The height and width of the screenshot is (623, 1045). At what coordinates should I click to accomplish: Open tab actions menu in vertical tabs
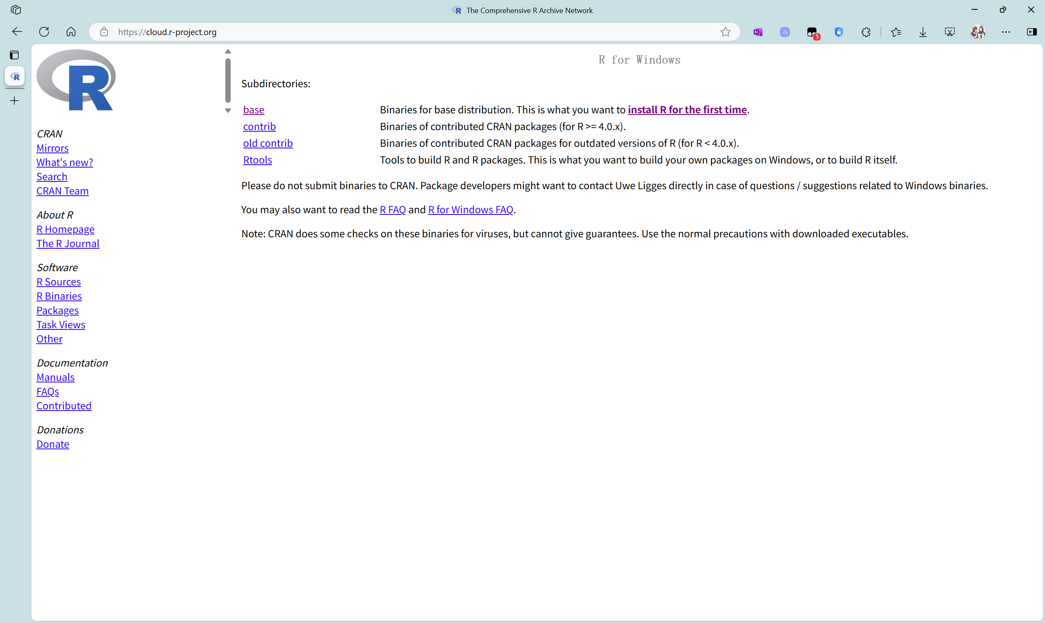[14, 55]
